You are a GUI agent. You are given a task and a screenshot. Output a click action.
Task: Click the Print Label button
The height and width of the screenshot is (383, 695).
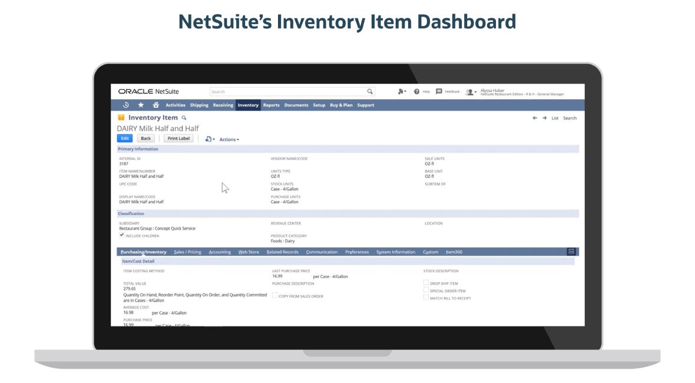[x=178, y=138]
